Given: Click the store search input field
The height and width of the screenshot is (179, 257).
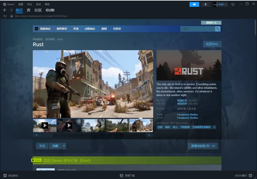Looking at the screenshot, I should 198,29.
